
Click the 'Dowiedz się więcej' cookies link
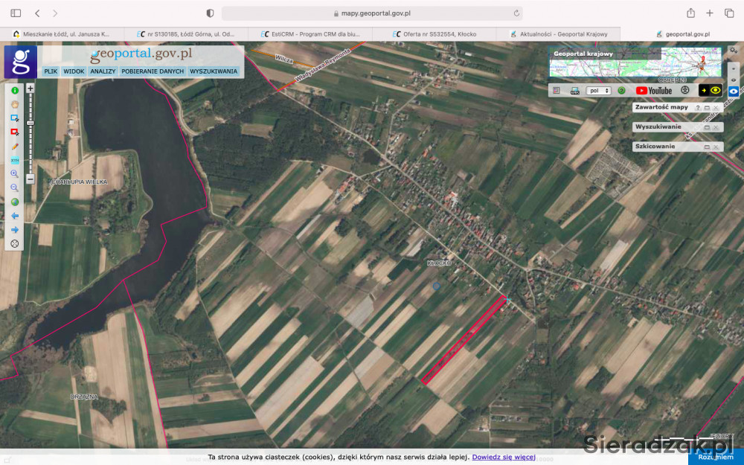[504, 457]
